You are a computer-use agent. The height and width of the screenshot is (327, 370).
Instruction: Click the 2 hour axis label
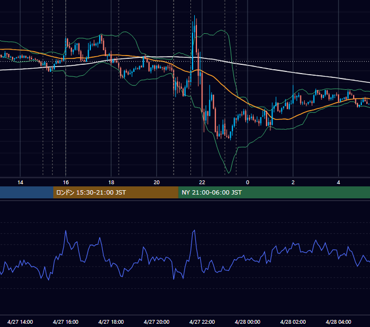[x=293, y=183]
